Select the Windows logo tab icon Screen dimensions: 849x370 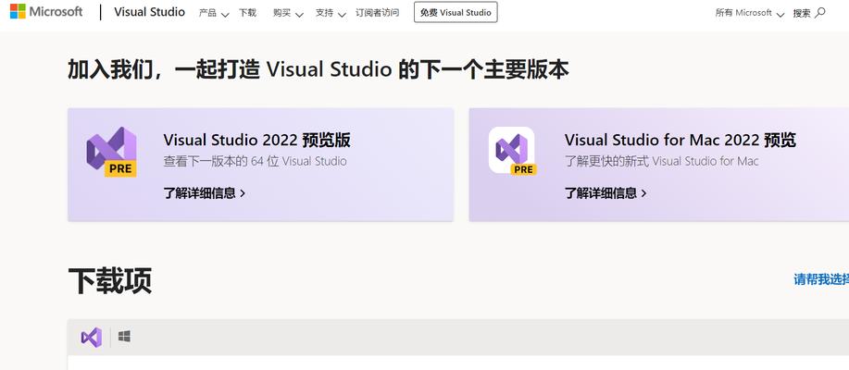124,337
